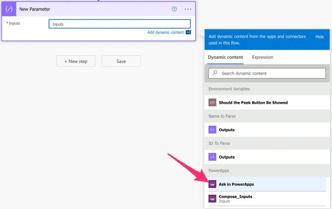This screenshot has height=209, width=332.
Task: Click the Search dynamic content box
Action: 271,73
